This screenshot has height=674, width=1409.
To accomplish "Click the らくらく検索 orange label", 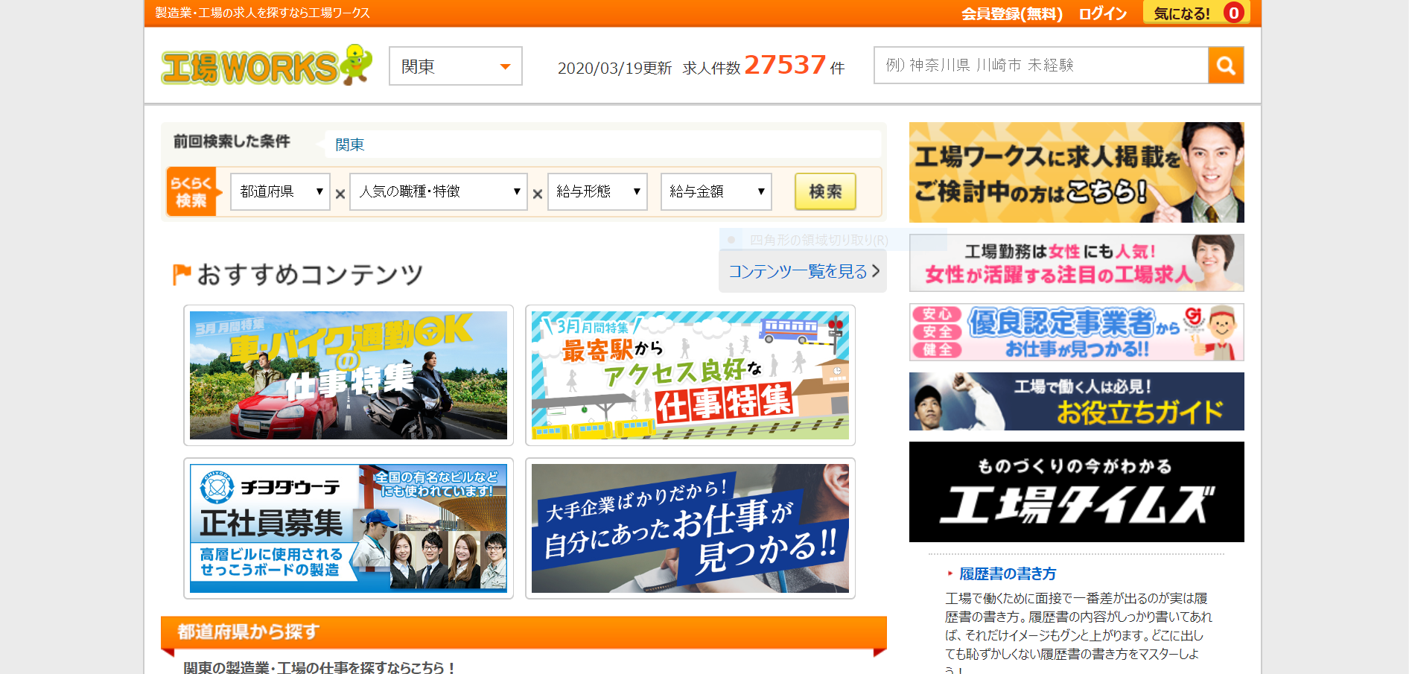I will pos(191,192).
